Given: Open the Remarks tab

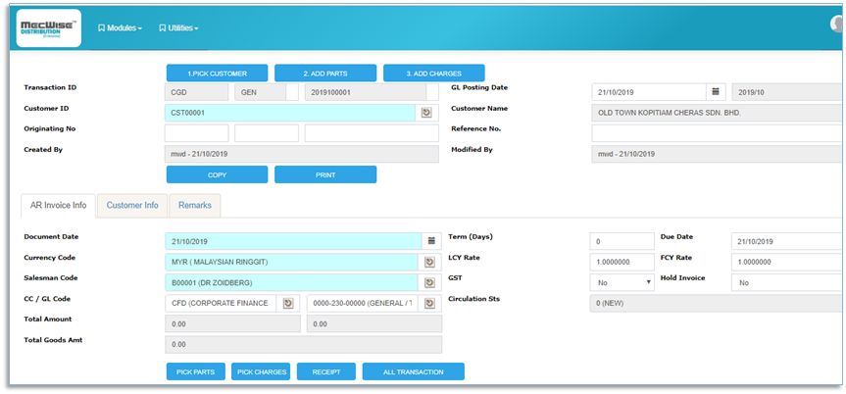Looking at the screenshot, I should (x=195, y=206).
